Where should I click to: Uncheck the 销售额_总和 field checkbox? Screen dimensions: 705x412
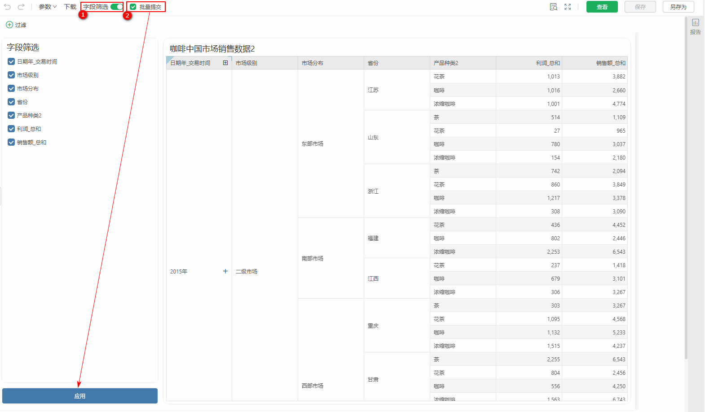(x=11, y=142)
